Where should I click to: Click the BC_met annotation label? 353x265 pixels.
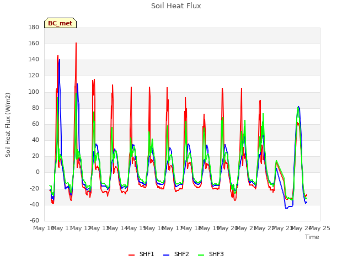click(60, 23)
